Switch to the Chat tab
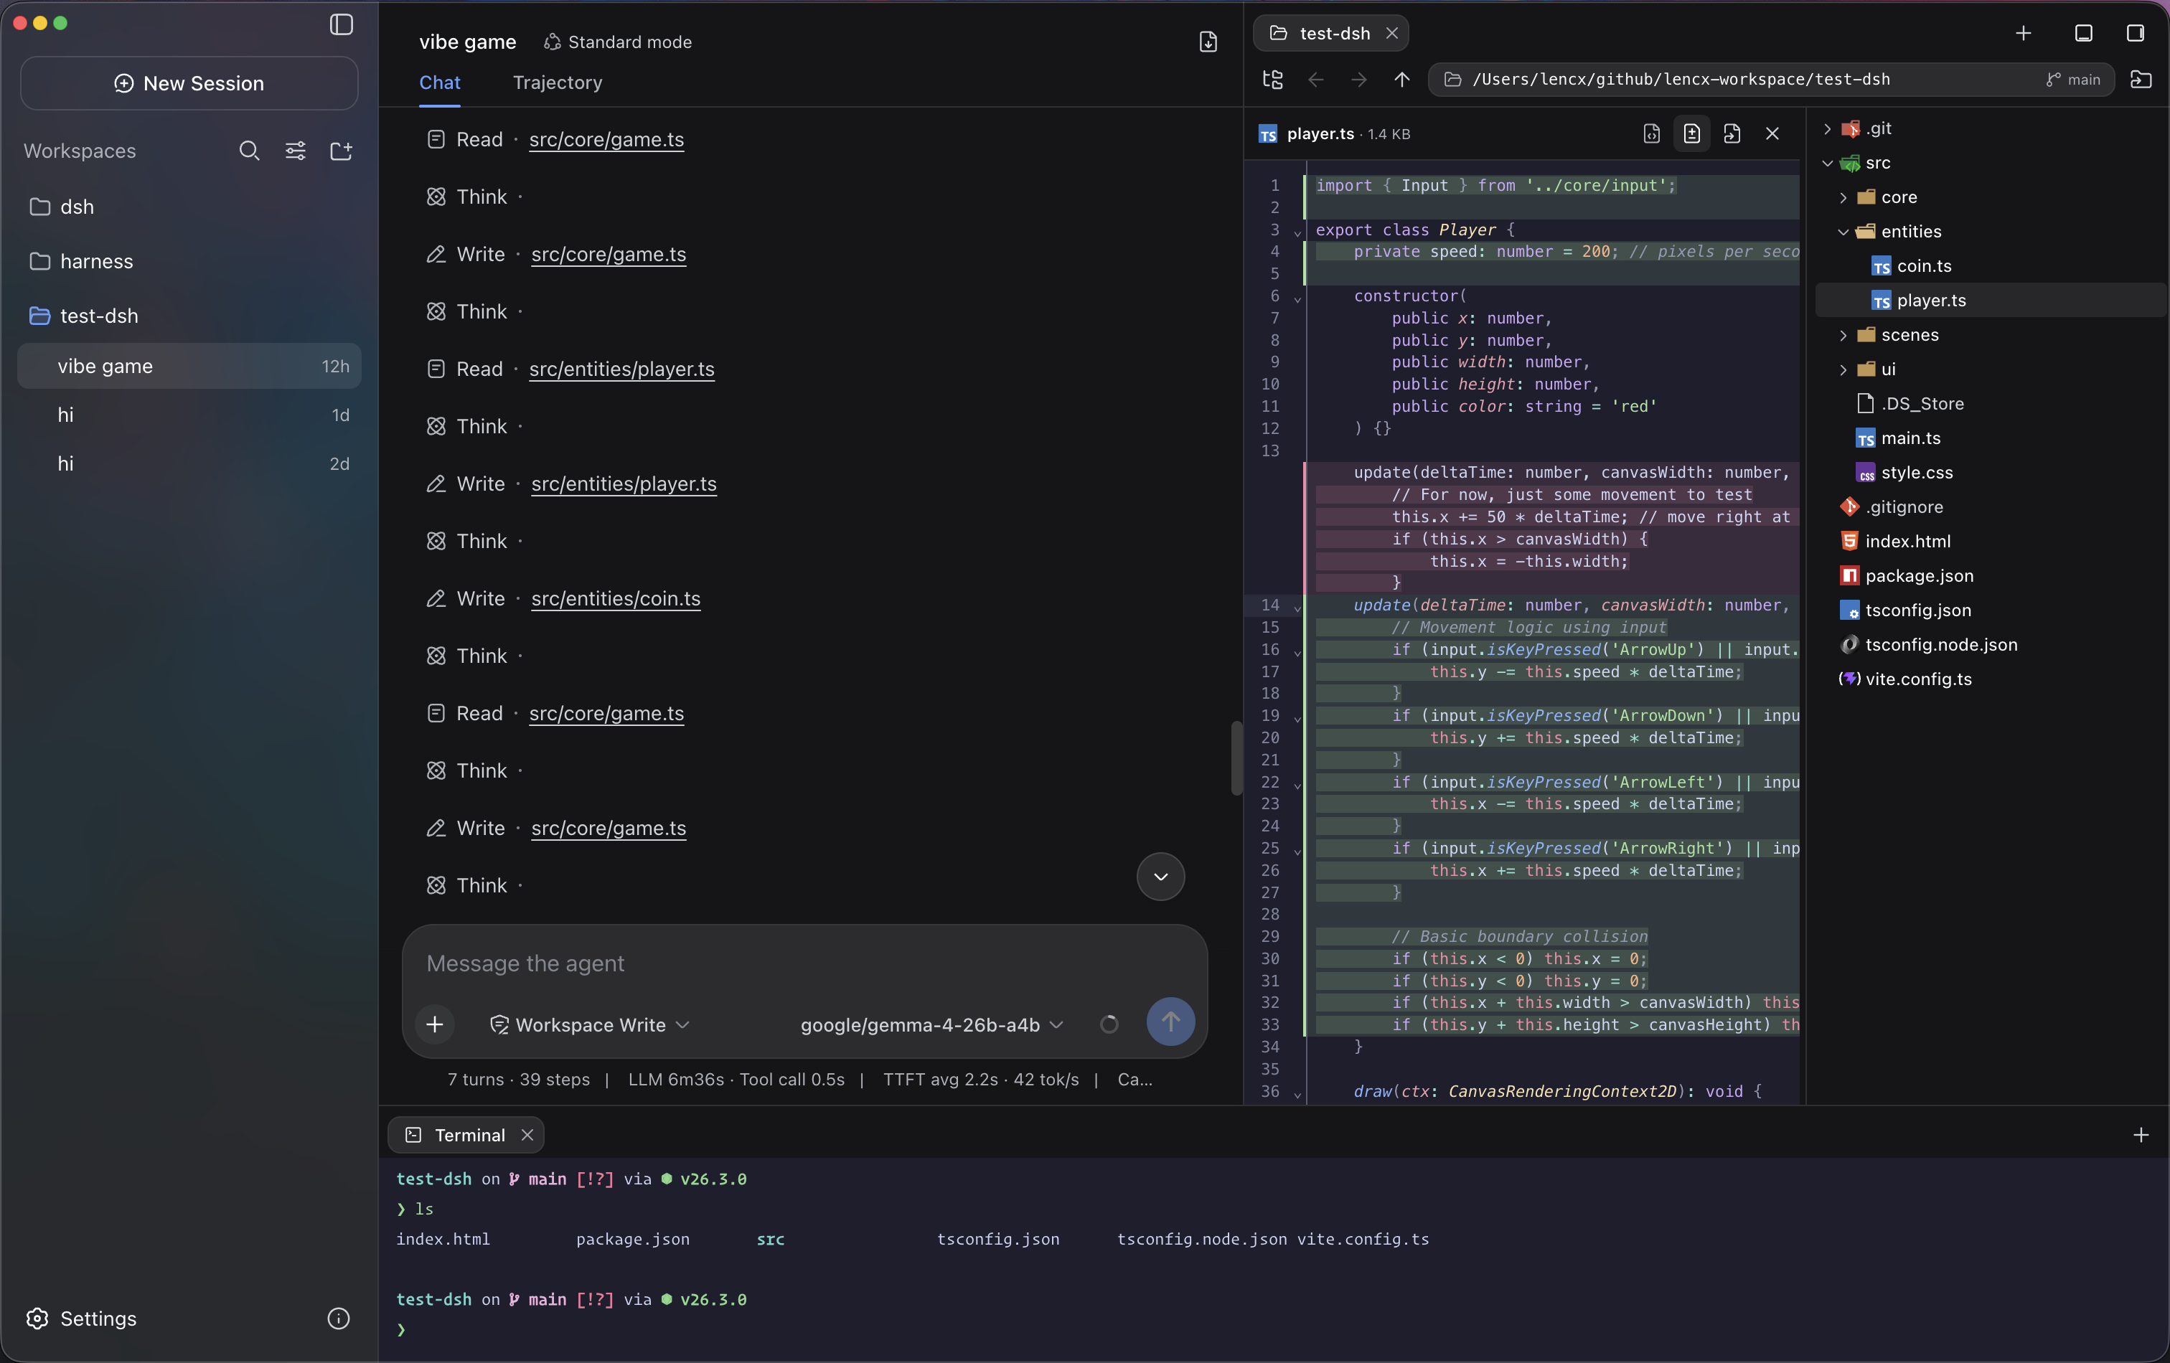Viewport: 2170px width, 1363px height. 440,82
